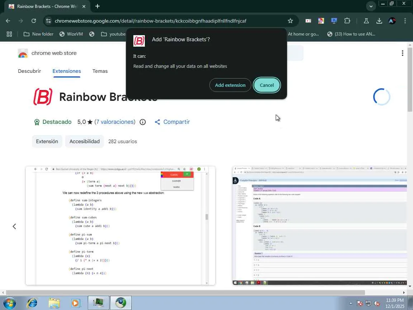
Task: Open the youtube bookmarks folder
Action: [114, 34]
